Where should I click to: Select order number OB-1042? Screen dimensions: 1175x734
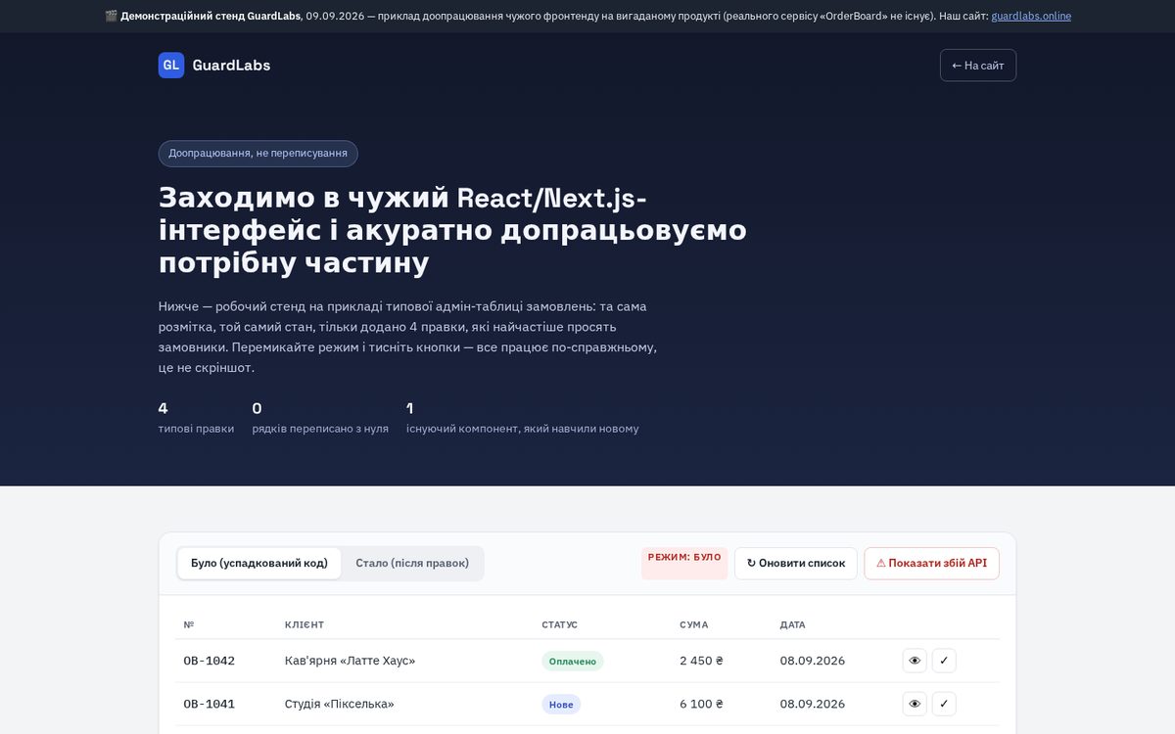[210, 661]
